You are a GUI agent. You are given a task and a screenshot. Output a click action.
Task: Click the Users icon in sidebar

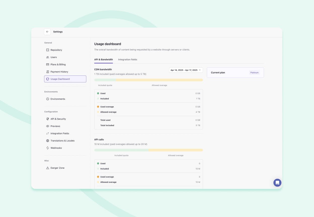[48, 57]
